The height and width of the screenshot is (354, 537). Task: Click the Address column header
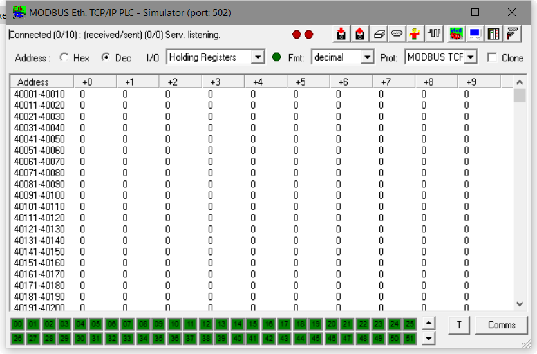42,82
